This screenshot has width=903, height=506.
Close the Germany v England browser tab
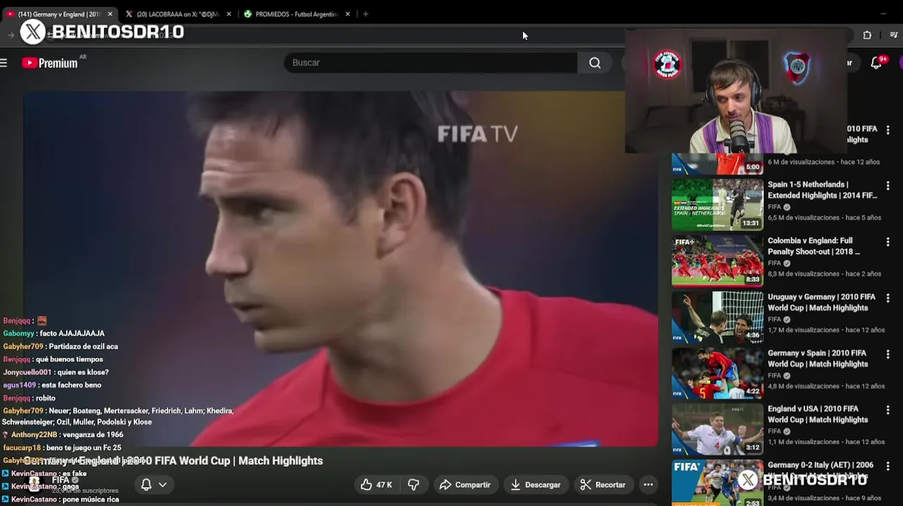(110, 14)
